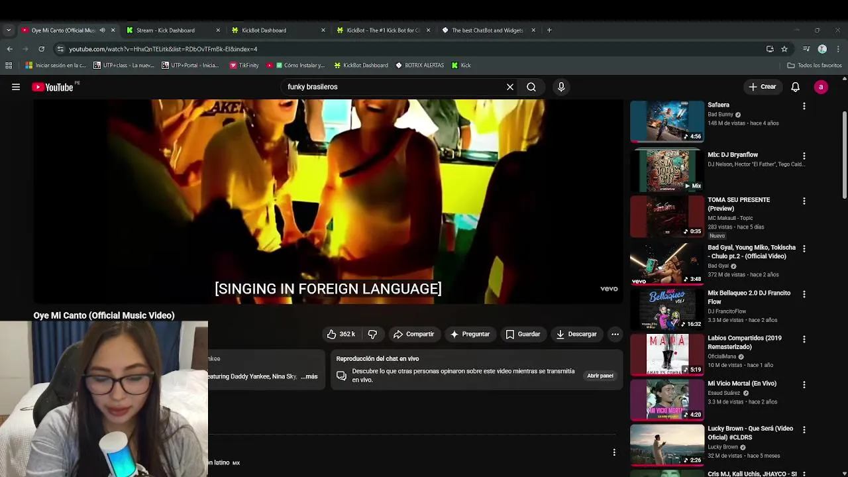Click the video player area
This screenshot has height=477, width=848.
pyautogui.click(x=328, y=202)
